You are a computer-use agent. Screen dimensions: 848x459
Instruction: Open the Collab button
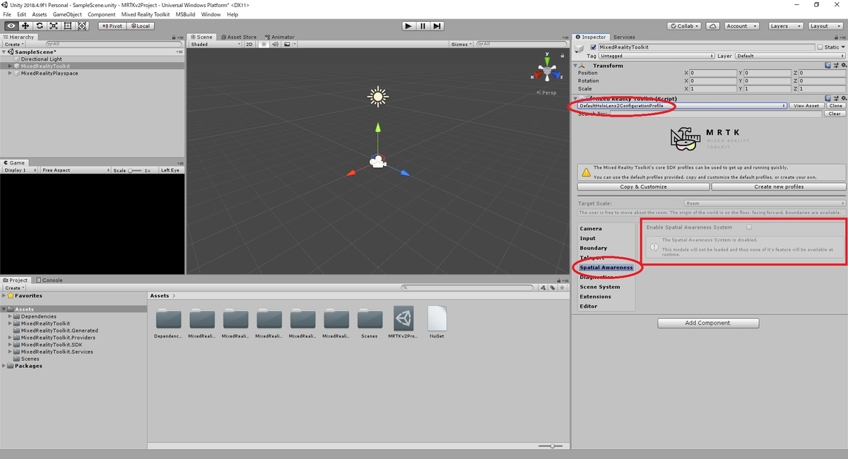[685, 25]
